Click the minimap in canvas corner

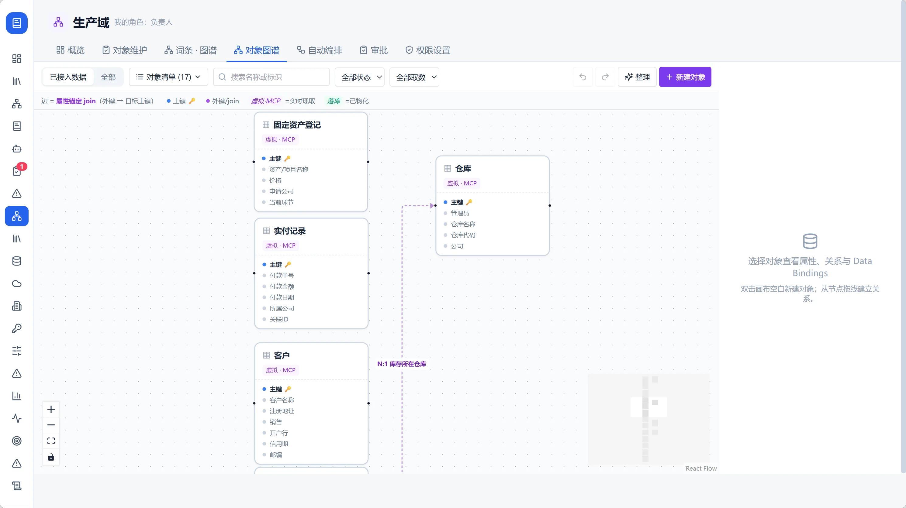coord(648,419)
